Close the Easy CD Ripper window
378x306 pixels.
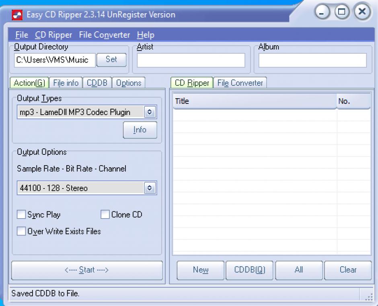tap(362, 12)
